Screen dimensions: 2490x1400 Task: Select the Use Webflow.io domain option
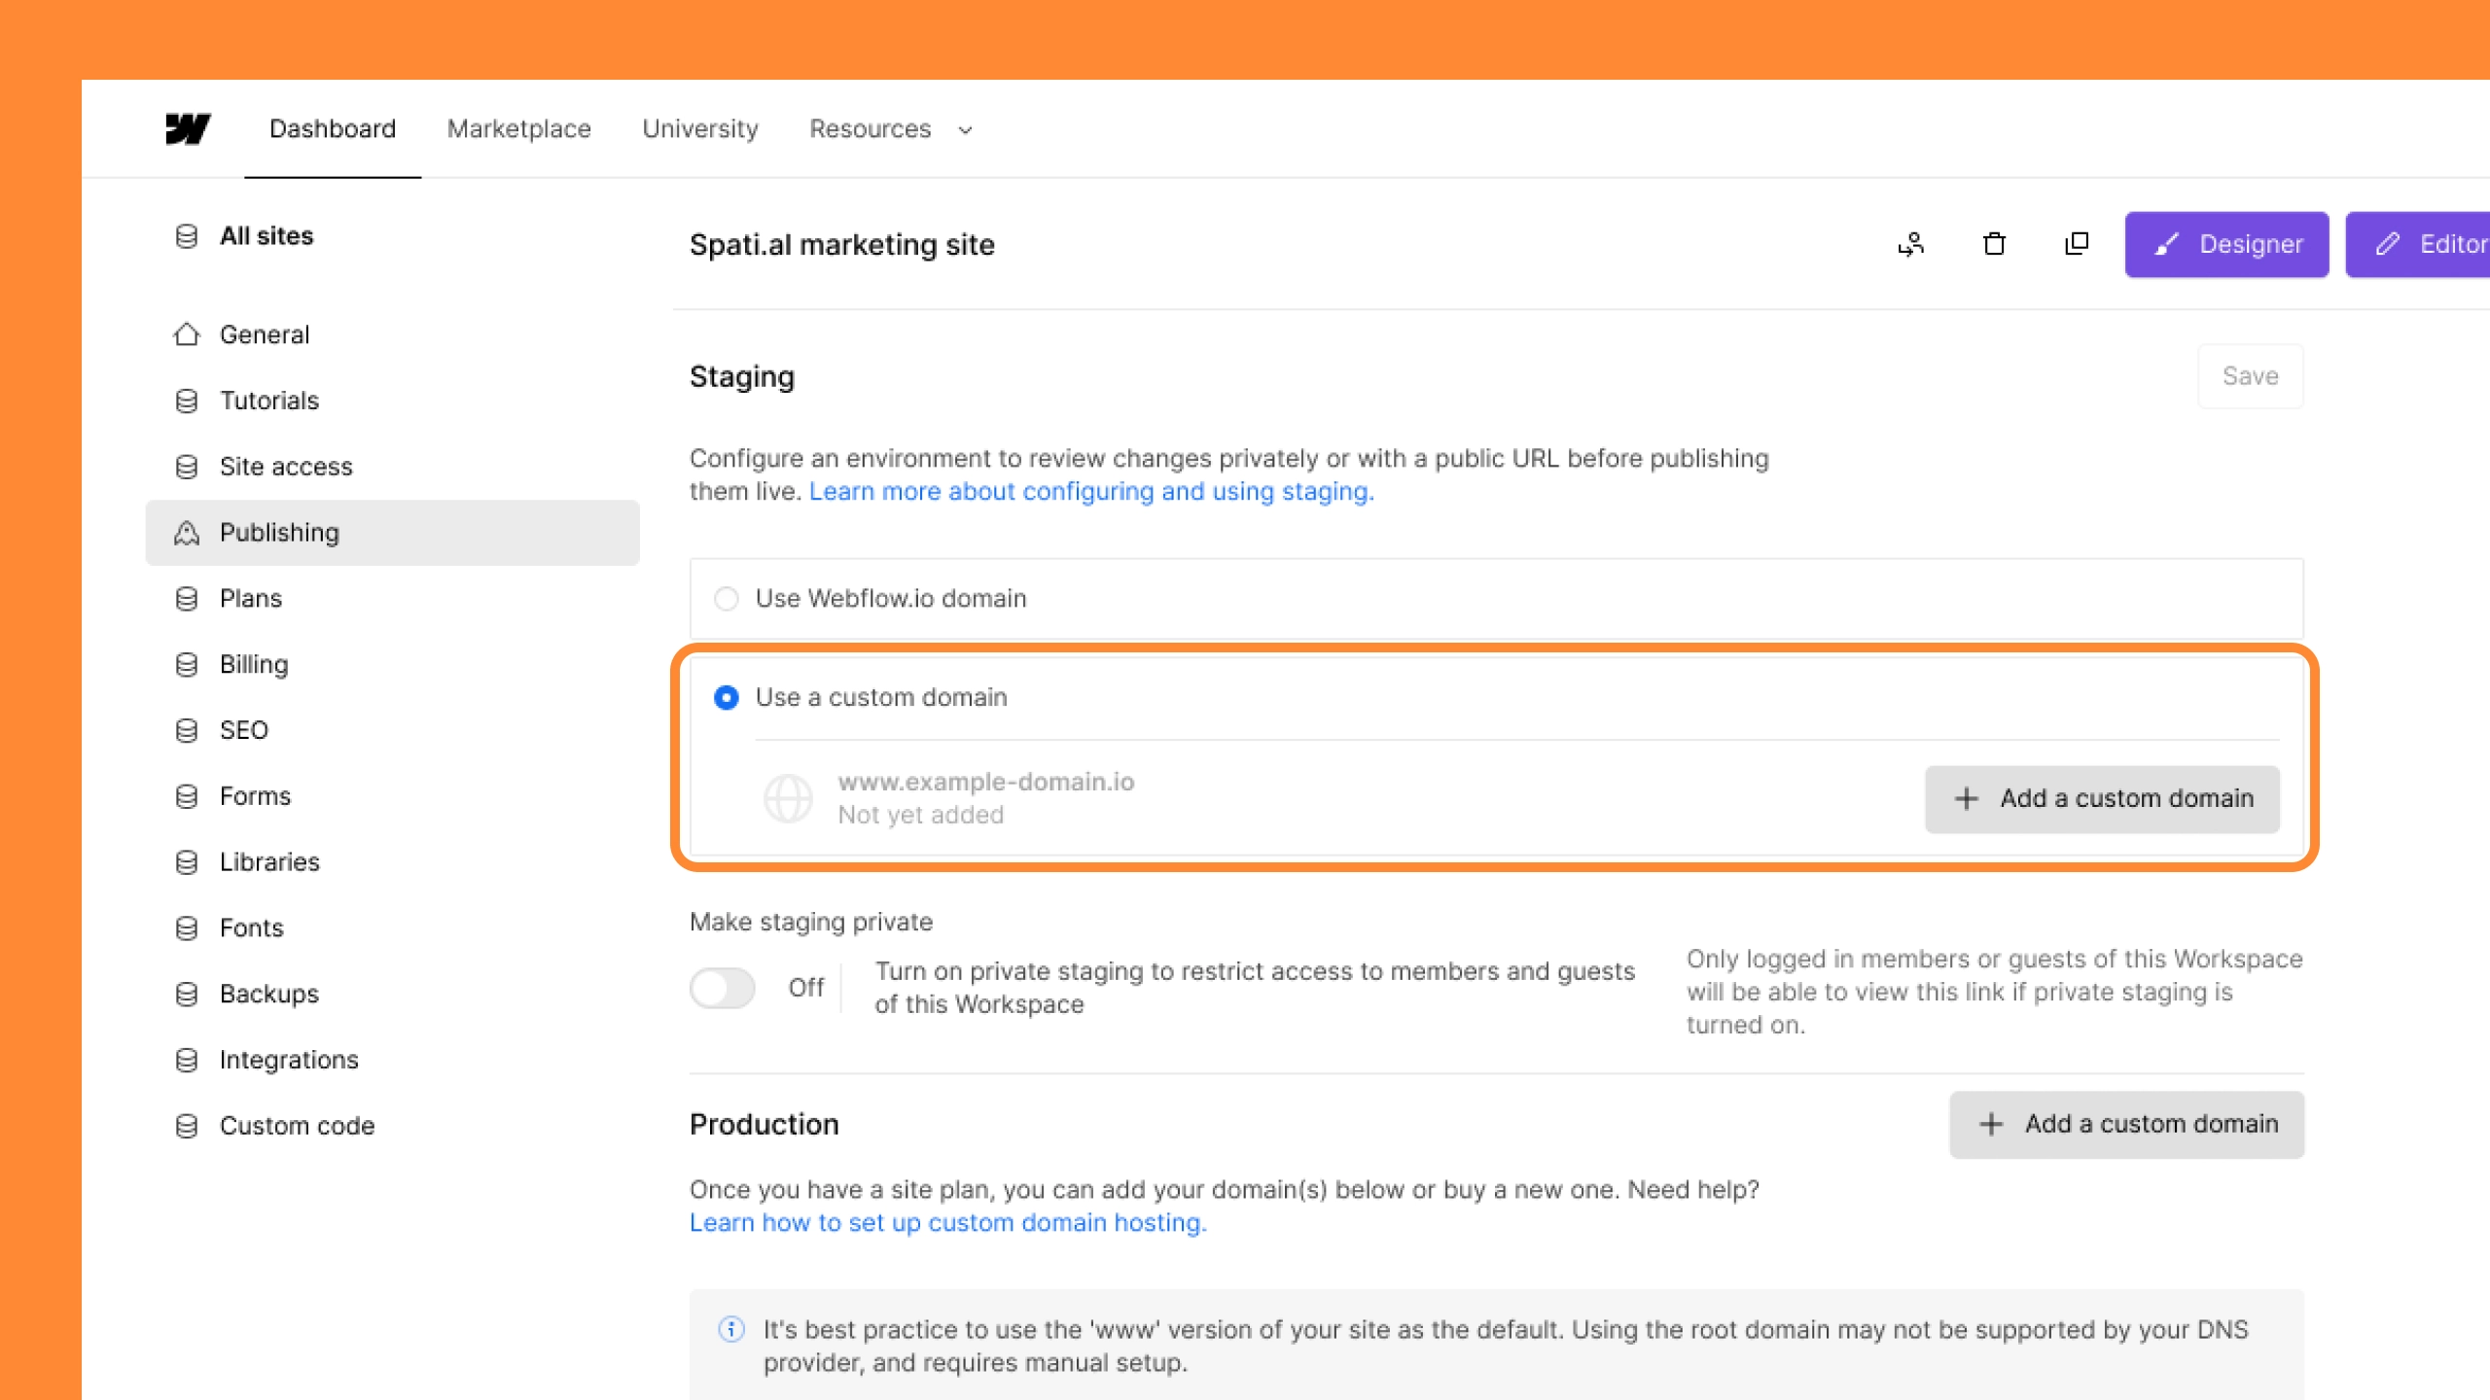pyautogui.click(x=726, y=599)
